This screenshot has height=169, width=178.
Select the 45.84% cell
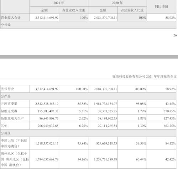[x=83, y=143]
